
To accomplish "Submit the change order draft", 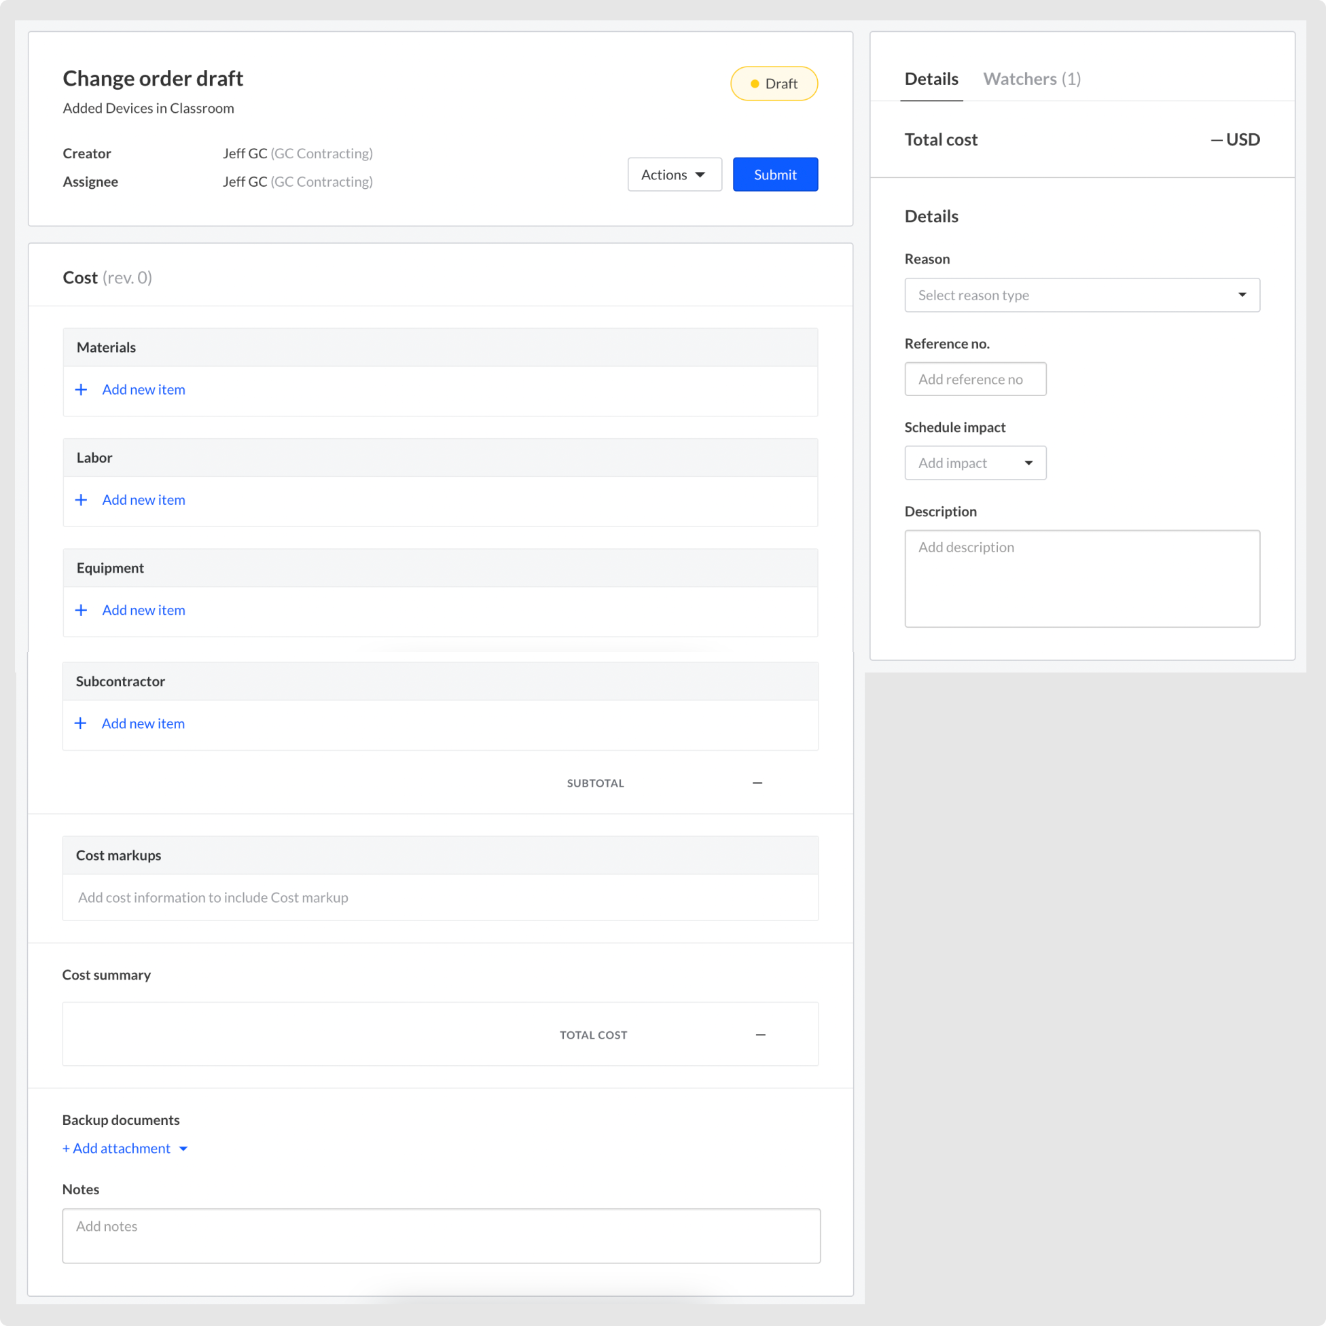I will tap(775, 175).
